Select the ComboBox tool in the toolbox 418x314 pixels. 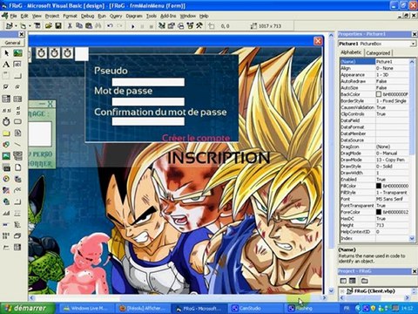point(6,99)
